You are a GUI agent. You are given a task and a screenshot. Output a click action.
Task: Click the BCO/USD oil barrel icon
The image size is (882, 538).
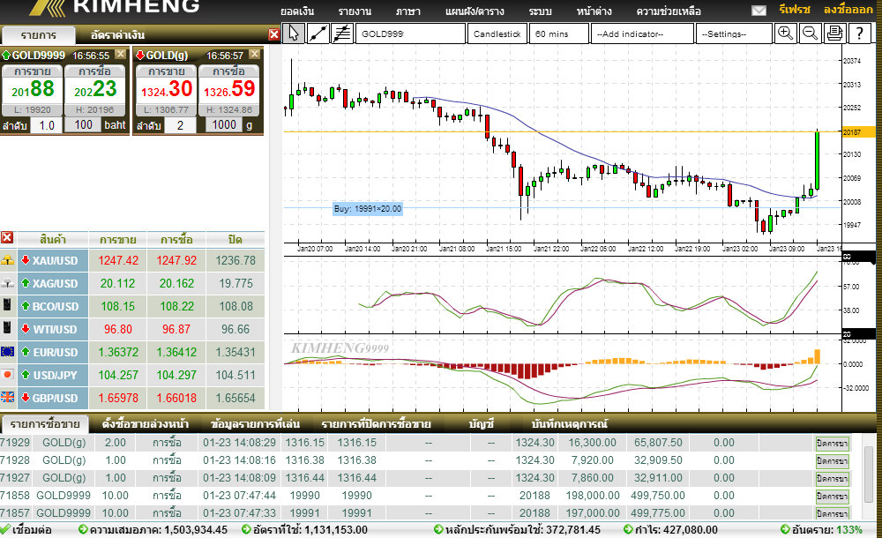(7, 305)
